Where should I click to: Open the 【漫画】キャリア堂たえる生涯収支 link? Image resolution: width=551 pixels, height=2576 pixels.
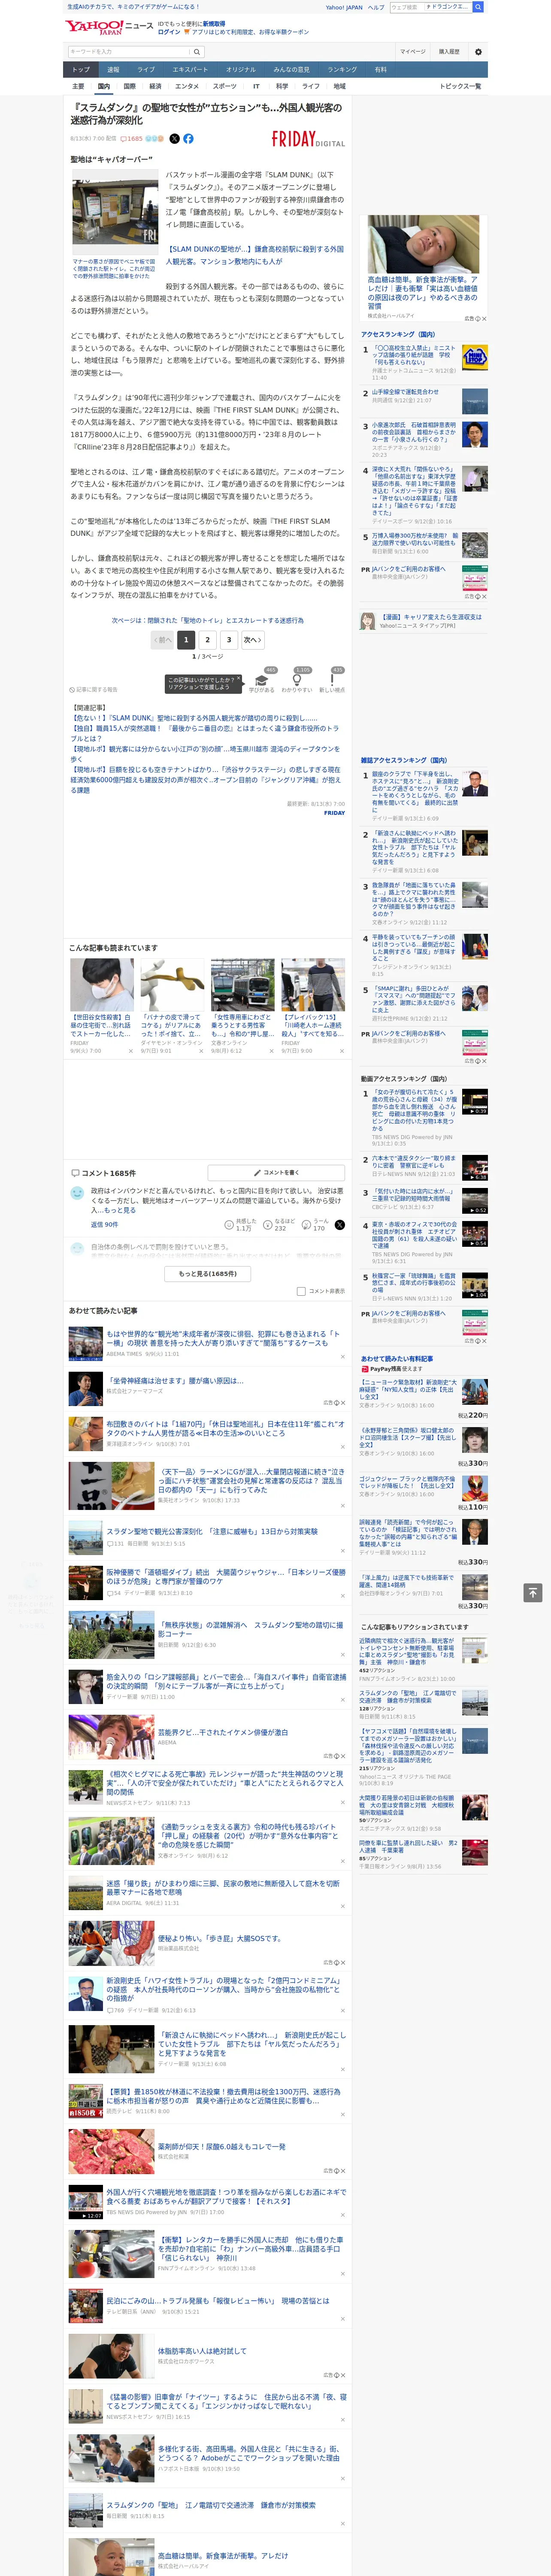tap(430, 617)
